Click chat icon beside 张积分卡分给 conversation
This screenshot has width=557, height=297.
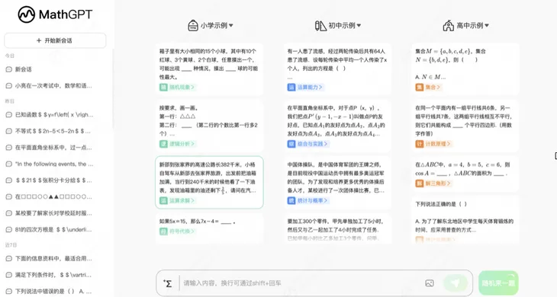tap(9, 180)
